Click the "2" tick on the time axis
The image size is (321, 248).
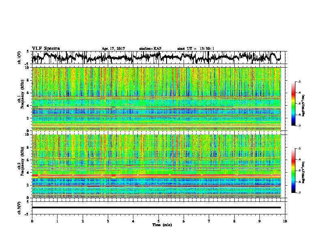pyautogui.click(x=83, y=221)
